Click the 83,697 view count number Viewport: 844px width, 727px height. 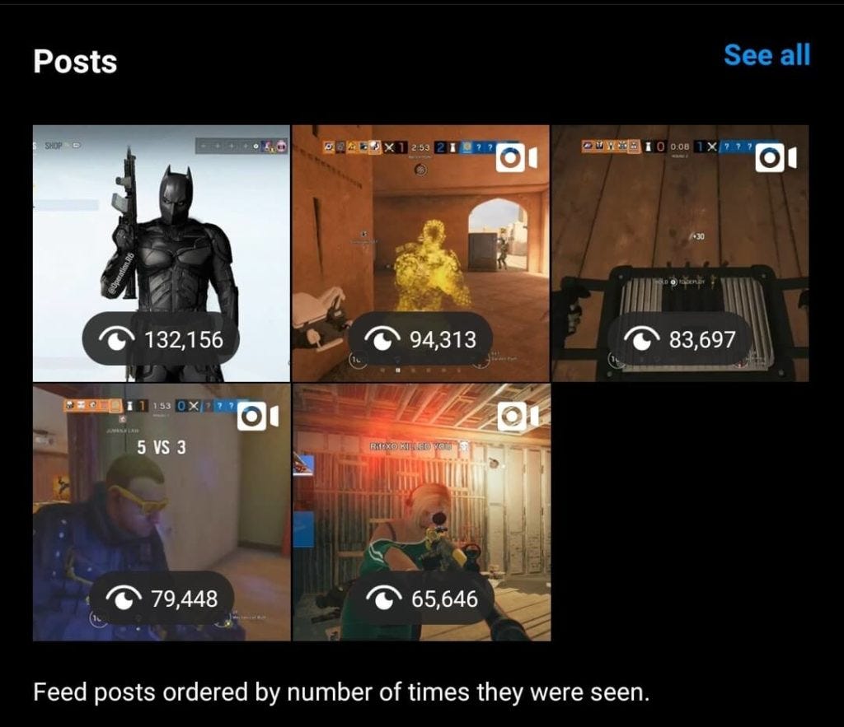pos(702,339)
